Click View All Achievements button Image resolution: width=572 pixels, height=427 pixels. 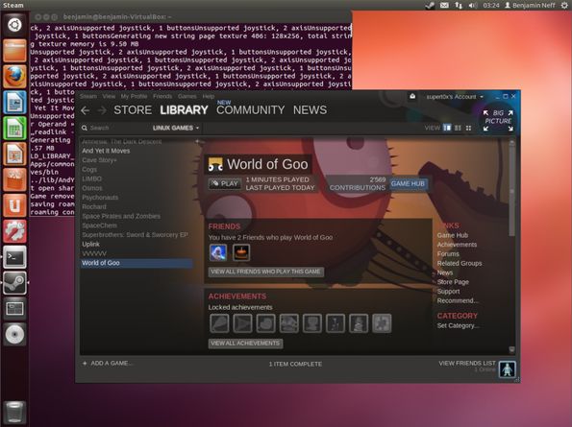[x=245, y=344]
